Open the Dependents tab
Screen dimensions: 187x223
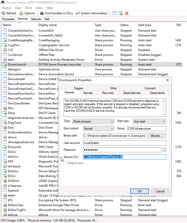point(157,93)
